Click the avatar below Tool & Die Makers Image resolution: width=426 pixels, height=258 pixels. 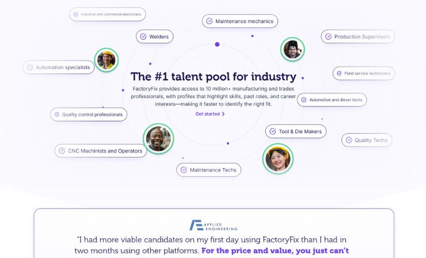278,159
